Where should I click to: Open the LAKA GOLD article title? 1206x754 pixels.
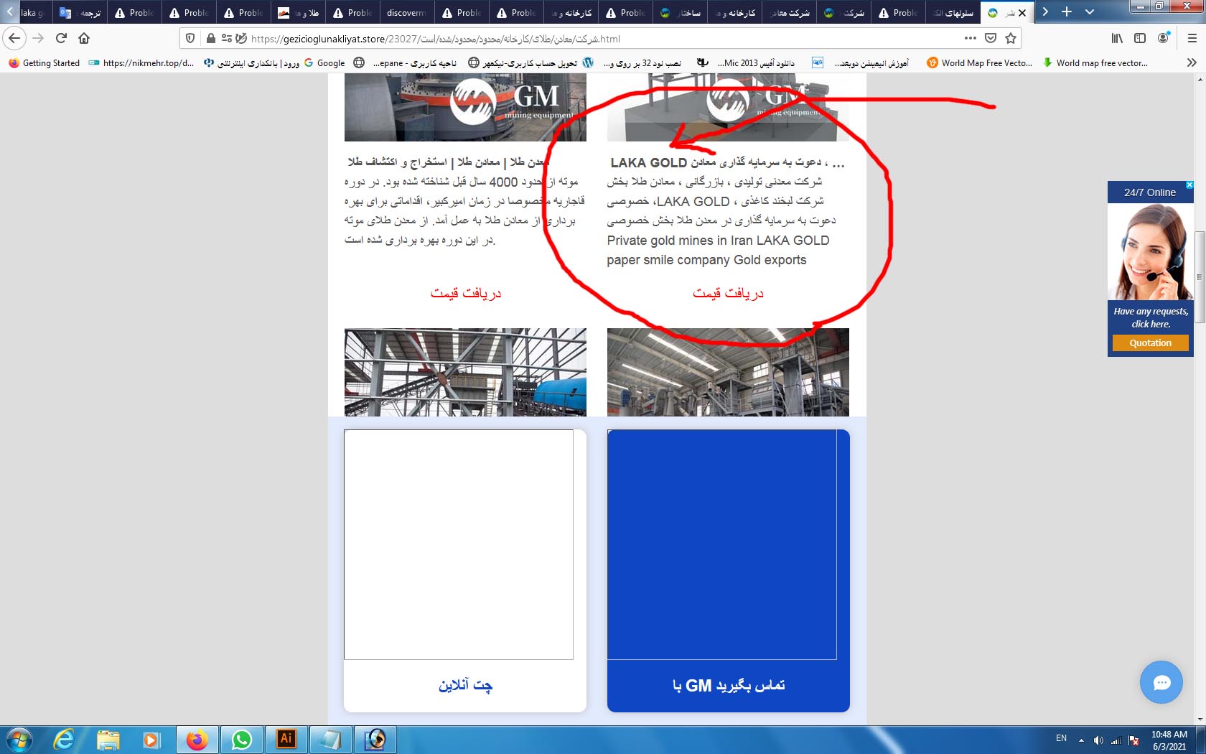pos(727,163)
